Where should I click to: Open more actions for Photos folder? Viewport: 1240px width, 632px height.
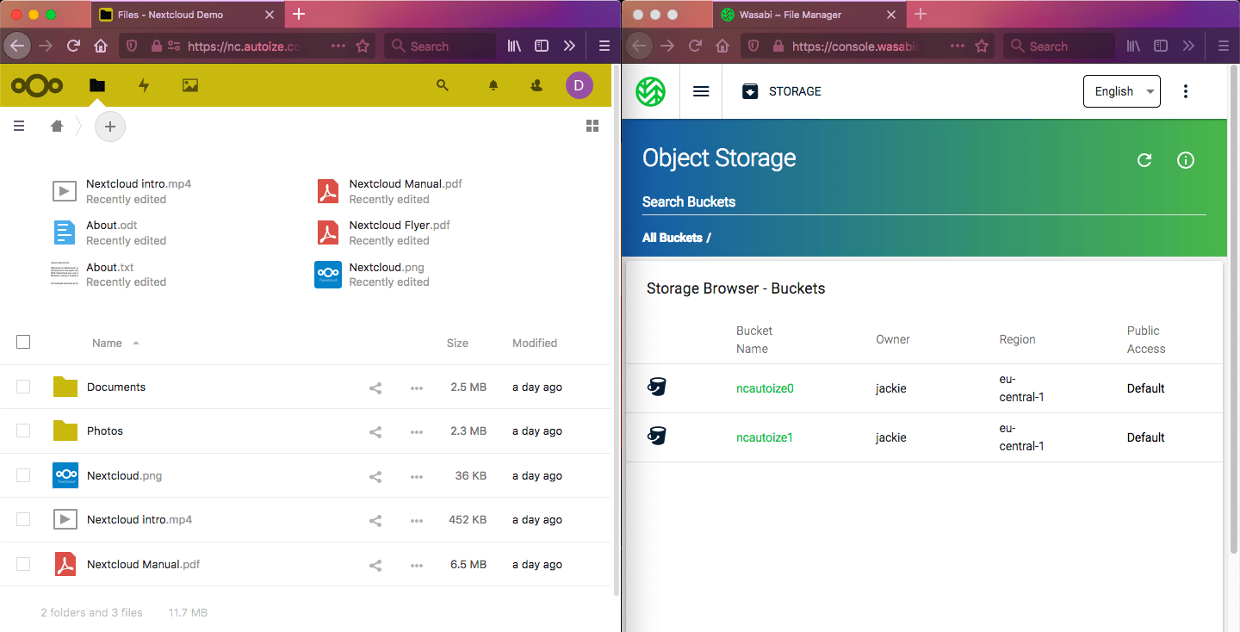tap(417, 431)
